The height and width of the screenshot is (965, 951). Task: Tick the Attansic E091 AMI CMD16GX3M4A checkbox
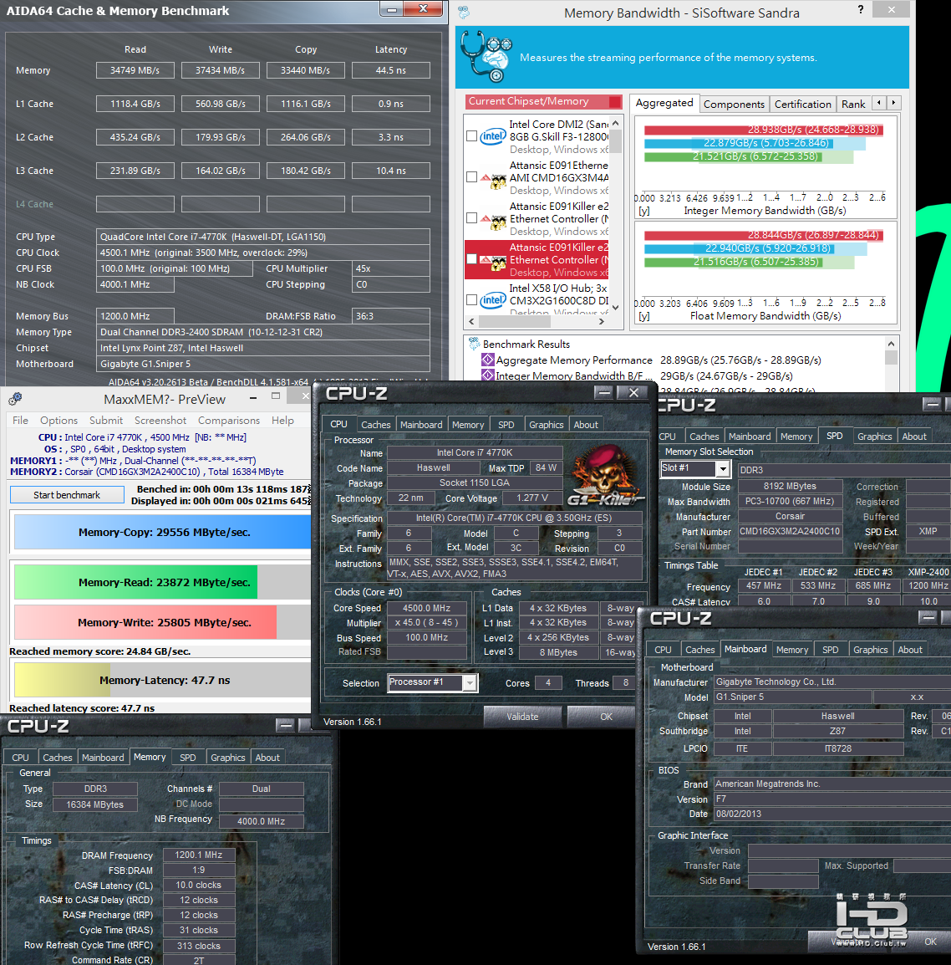[x=472, y=177]
